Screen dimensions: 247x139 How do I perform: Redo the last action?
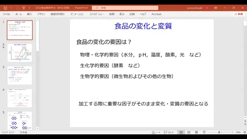click(x=18, y=8)
